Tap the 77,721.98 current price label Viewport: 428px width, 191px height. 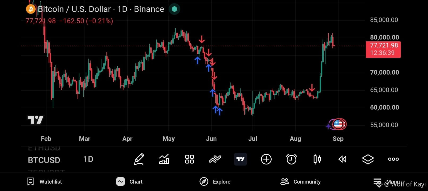click(x=383, y=49)
